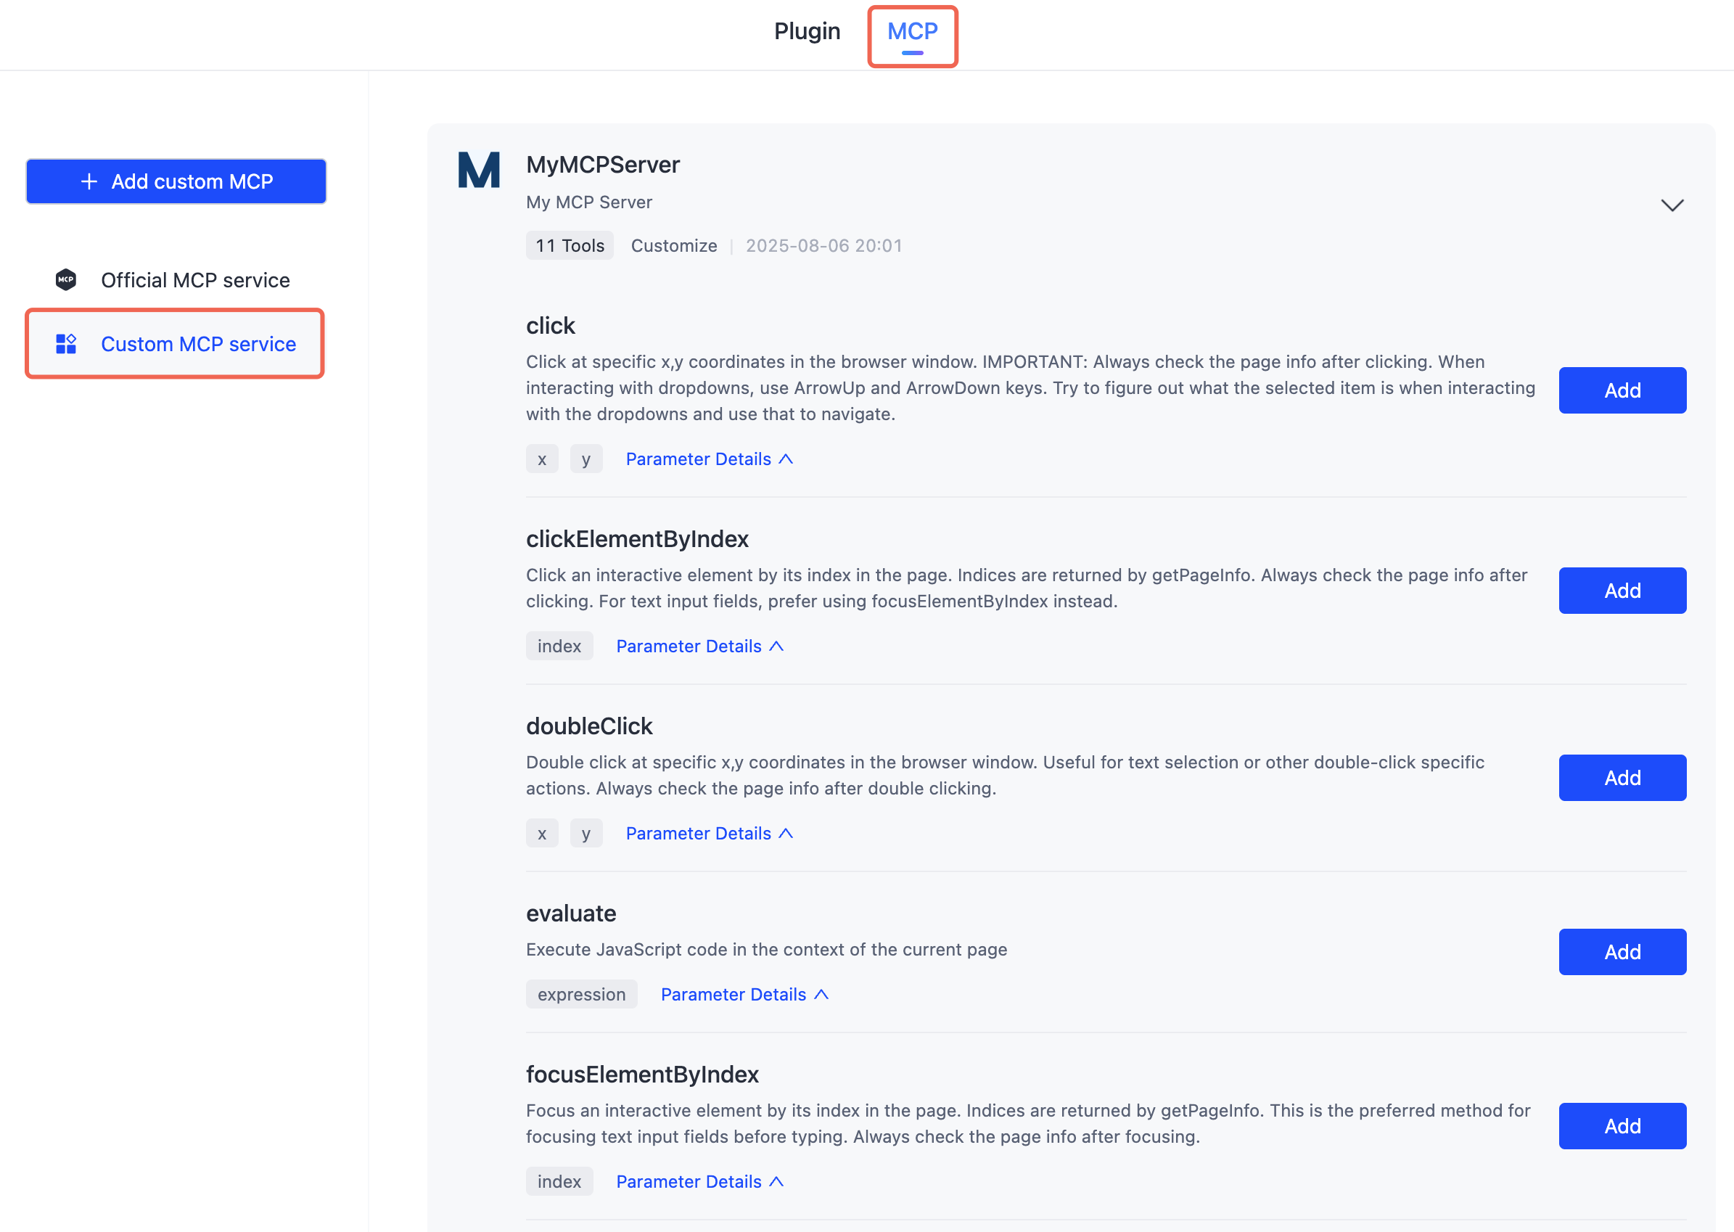1734x1232 pixels.
Task: Add the clickElementByIndex tool
Action: [1622, 591]
